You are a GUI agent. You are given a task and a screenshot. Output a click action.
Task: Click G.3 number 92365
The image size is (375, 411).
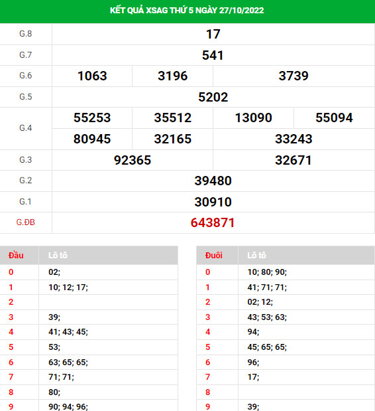(133, 160)
